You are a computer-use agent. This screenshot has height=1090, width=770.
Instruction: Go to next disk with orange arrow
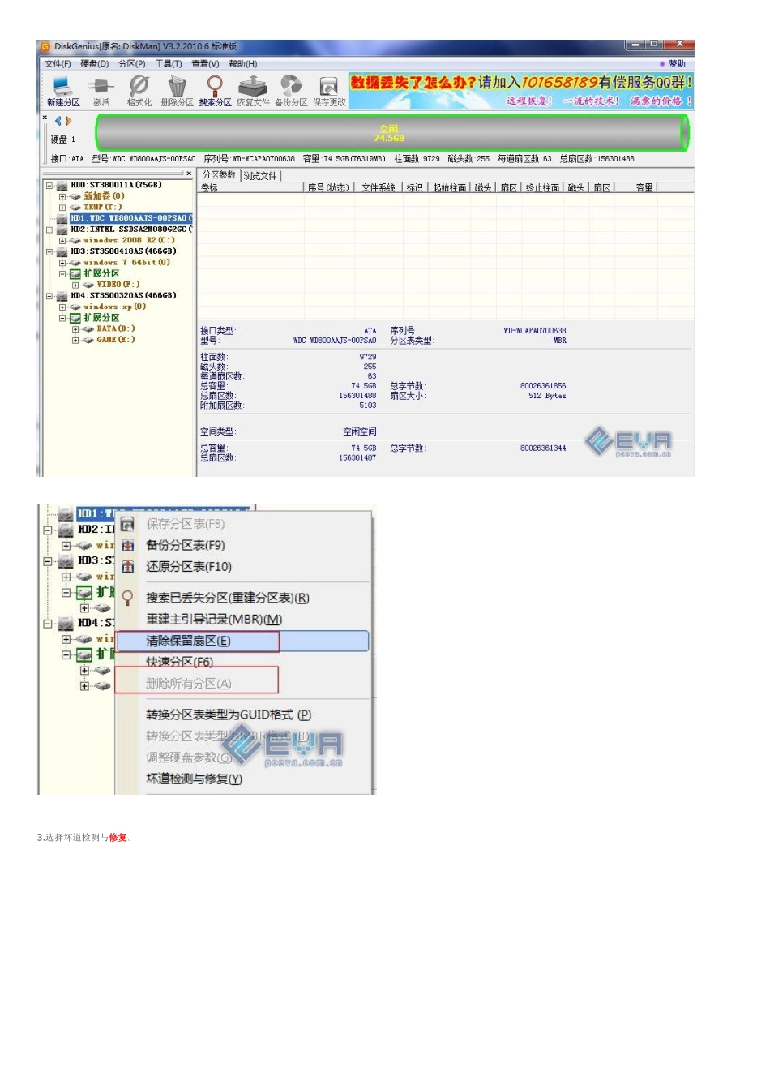pyautogui.click(x=68, y=121)
